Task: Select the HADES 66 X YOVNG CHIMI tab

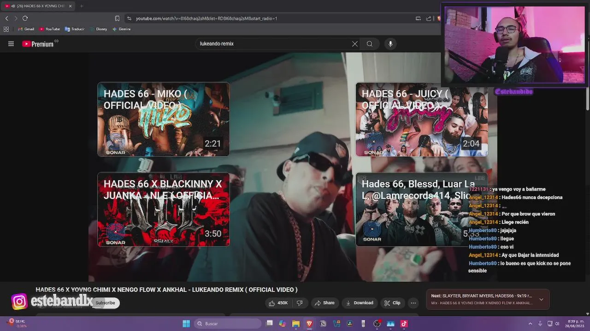Action: coord(39,6)
